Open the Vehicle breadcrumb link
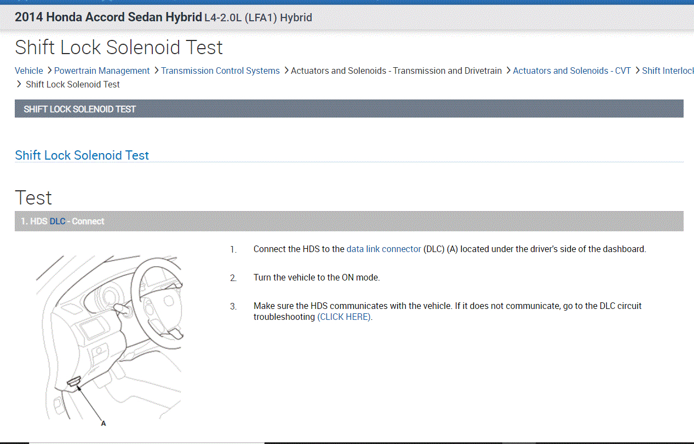This screenshot has width=694, height=444. click(29, 71)
